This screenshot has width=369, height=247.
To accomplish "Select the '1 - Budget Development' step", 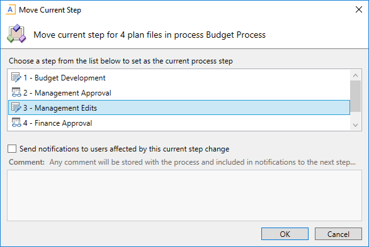I will [x=179, y=77].
